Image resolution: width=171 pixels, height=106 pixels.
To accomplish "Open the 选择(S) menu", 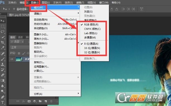I will [x=69, y=2].
